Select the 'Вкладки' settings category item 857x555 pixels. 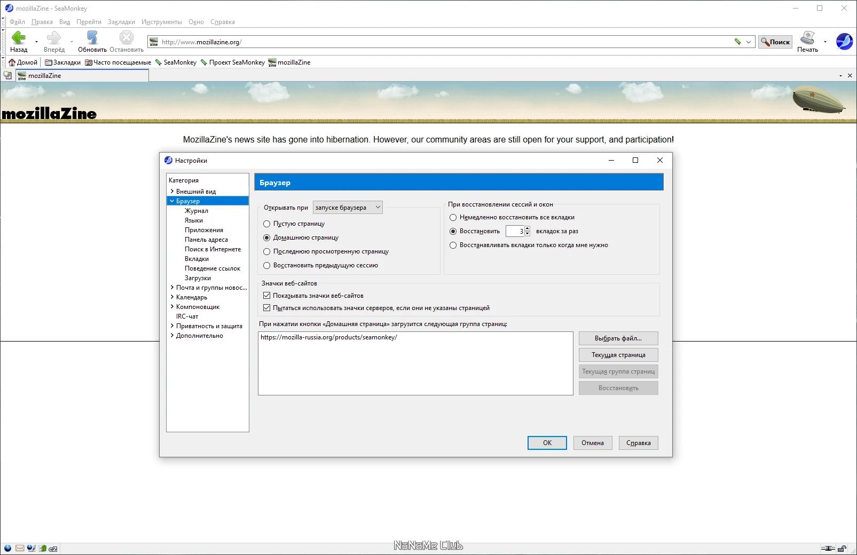[x=196, y=259]
